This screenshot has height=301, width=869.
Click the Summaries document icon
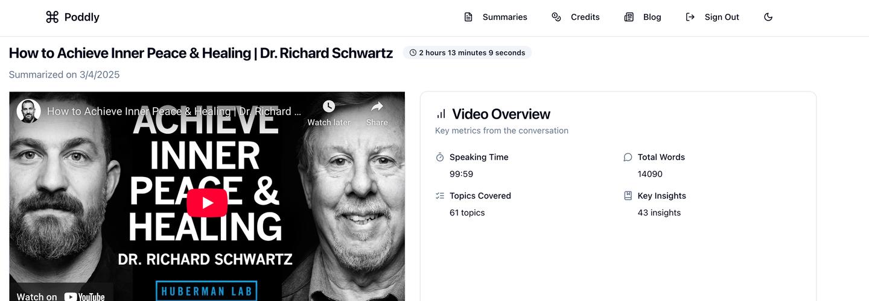coord(468,17)
